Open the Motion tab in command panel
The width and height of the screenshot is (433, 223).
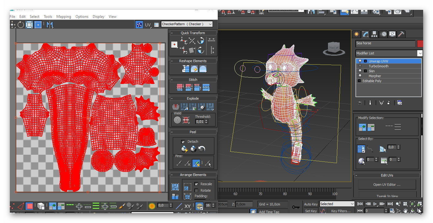pyautogui.click(x=383, y=34)
